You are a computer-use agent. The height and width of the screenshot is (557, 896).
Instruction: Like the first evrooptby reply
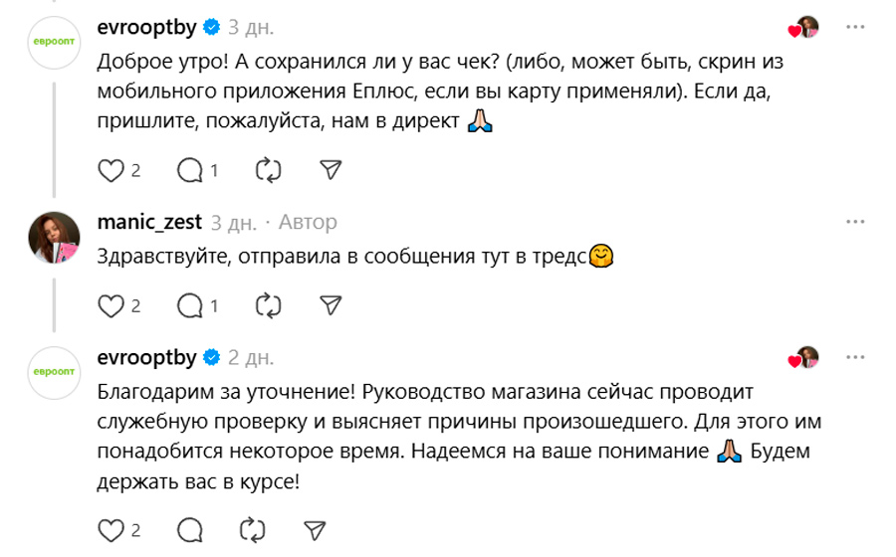[111, 170]
